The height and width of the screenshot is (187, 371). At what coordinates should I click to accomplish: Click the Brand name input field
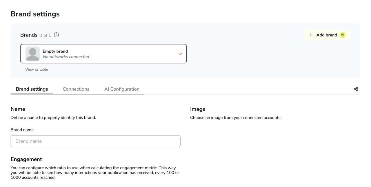click(96, 141)
